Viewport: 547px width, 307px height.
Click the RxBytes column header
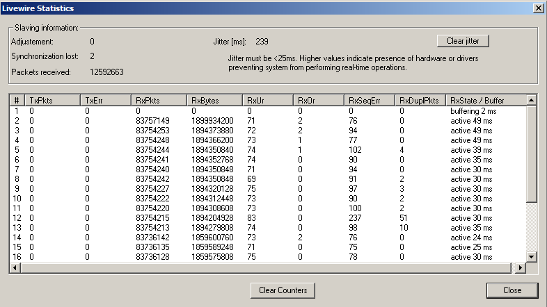[214, 101]
